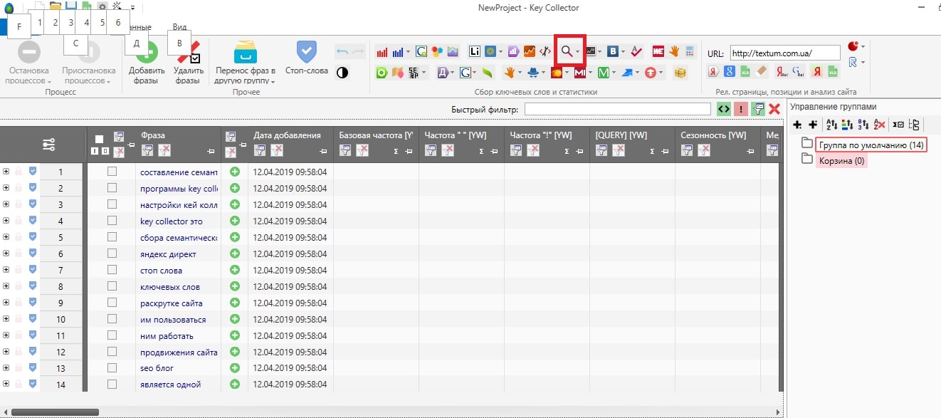Click filter icon under Фраза header
This screenshot has height=418, width=941.
[x=147, y=150]
